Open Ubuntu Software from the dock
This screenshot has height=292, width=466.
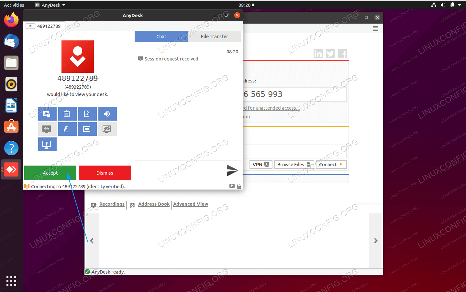coord(11,127)
